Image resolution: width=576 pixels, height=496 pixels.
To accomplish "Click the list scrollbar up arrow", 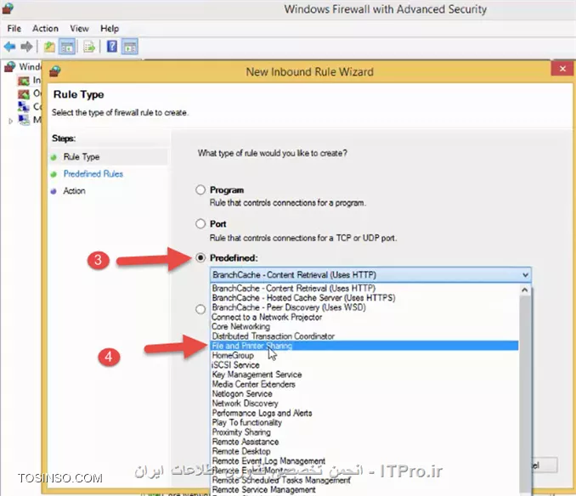I will click(525, 290).
